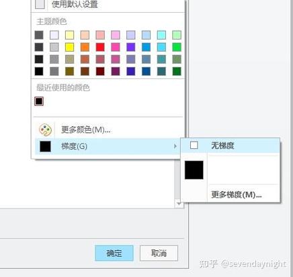Expand the 梯度(G) submenu arrow
This screenshot has height=277, width=293.
click(x=175, y=146)
